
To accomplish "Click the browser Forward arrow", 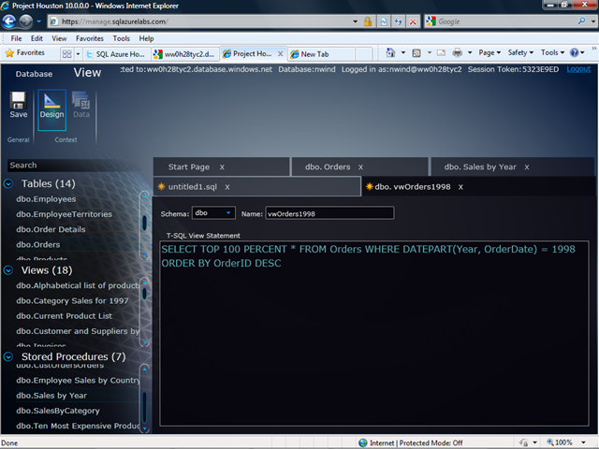I will point(26,22).
